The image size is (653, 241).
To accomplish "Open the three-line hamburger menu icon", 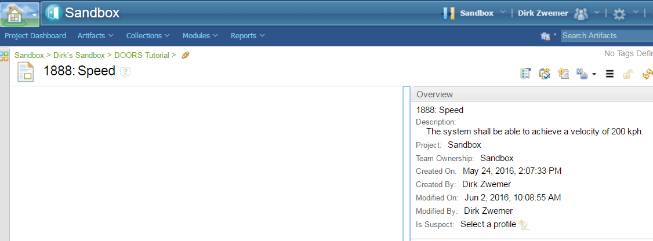I will tap(610, 74).
